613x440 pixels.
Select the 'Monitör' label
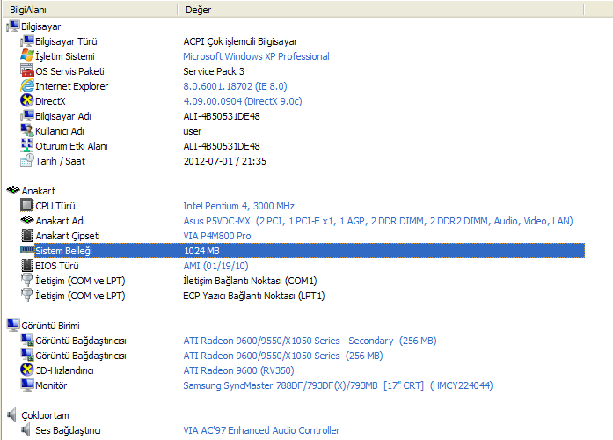51,385
